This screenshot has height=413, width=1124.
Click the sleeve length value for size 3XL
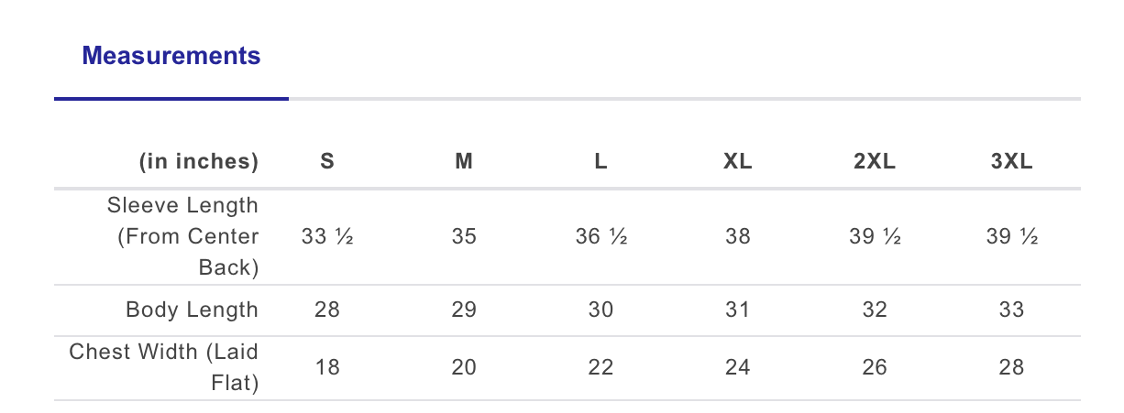tap(1011, 236)
